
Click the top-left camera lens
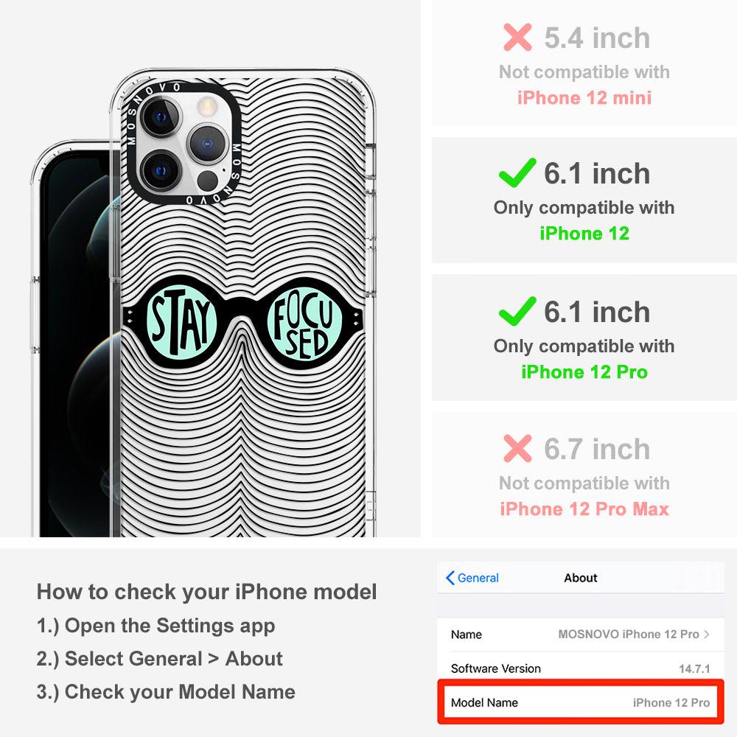[161, 117]
